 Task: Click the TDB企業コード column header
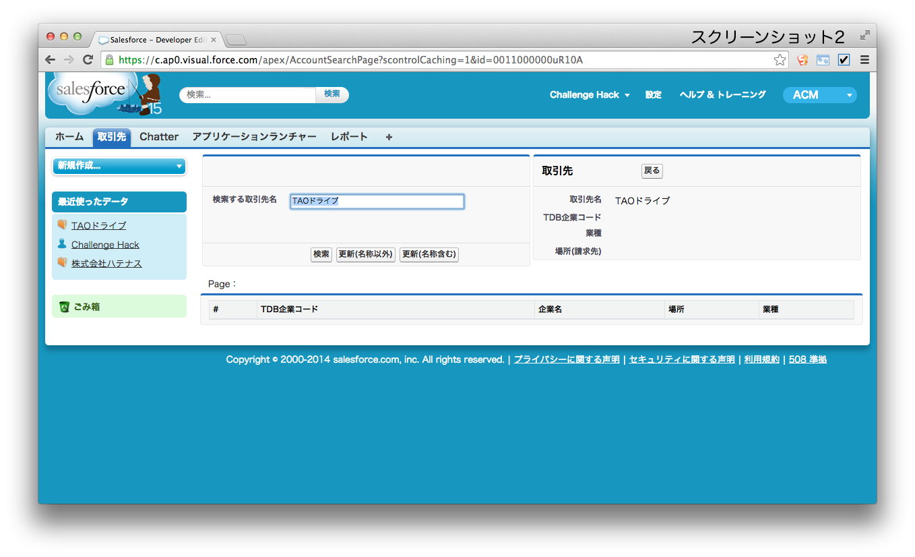click(x=396, y=310)
